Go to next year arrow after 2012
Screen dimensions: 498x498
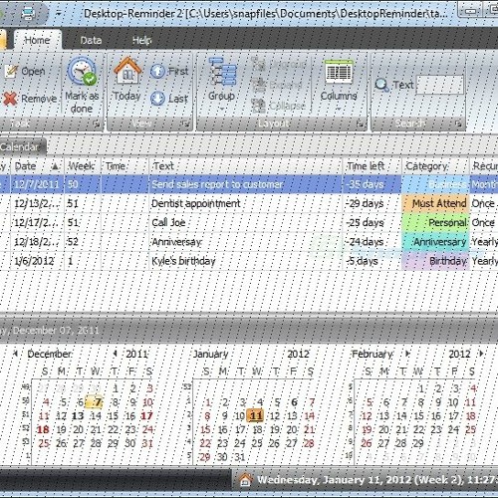(482, 354)
